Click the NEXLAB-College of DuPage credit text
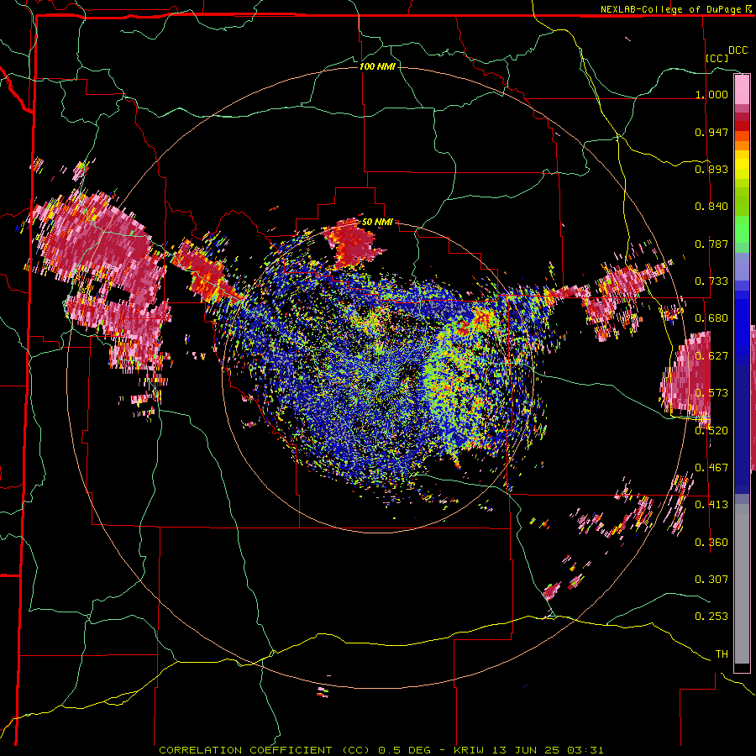Image resolution: width=756 pixels, height=756 pixels. click(x=675, y=9)
